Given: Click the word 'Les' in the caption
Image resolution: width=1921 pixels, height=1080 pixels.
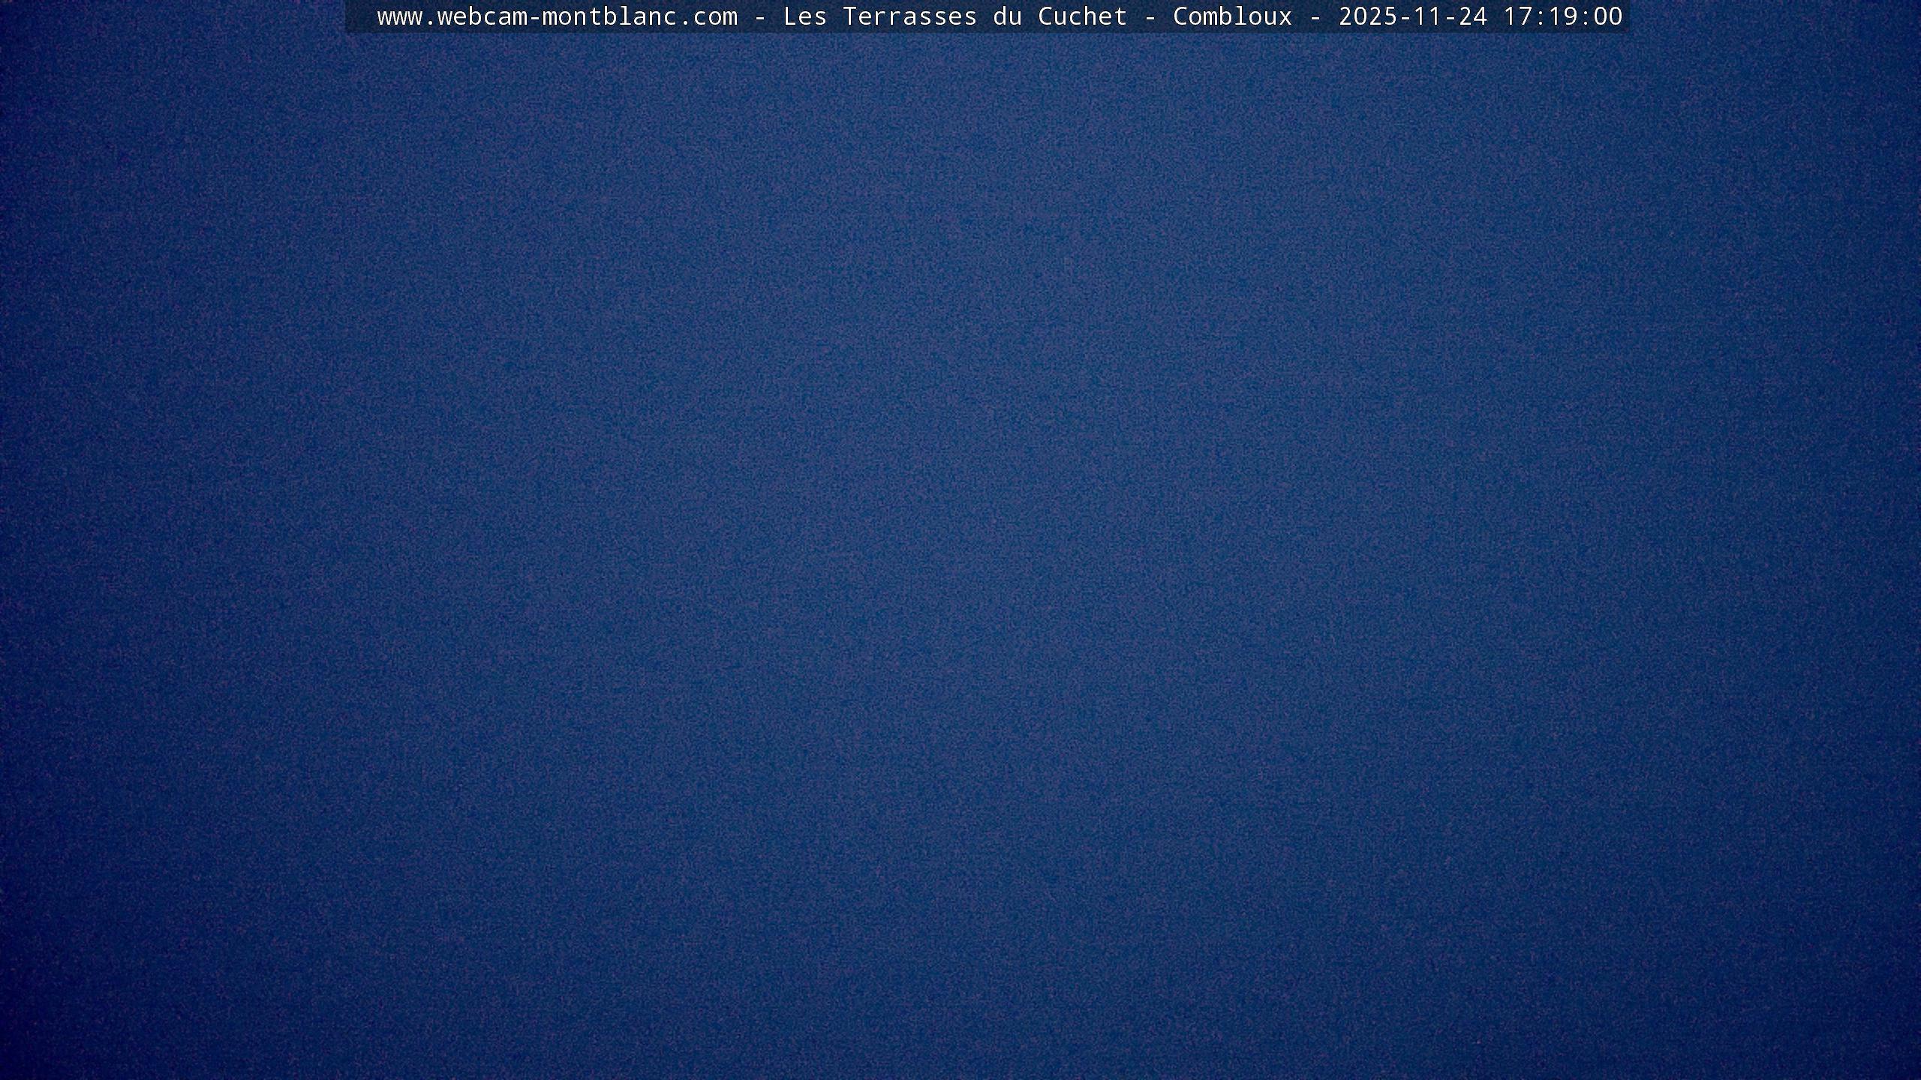Looking at the screenshot, I should pyautogui.click(x=804, y=16).
